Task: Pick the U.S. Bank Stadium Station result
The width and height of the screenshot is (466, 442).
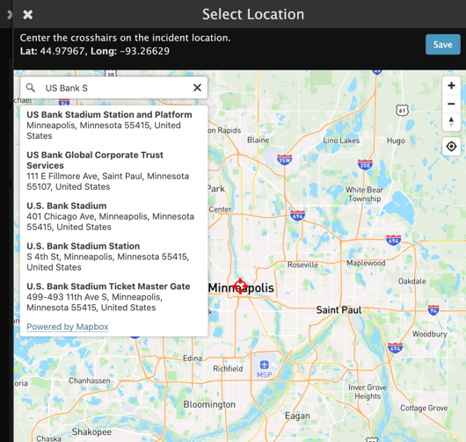Action: click(x=113, y=257)
